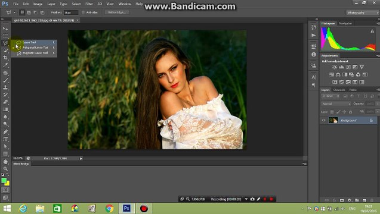
Task: Open the collapsed History panel icon
Action: click(314, 27)
